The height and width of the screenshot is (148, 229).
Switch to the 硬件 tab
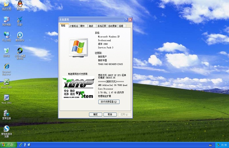click(82, 26)
